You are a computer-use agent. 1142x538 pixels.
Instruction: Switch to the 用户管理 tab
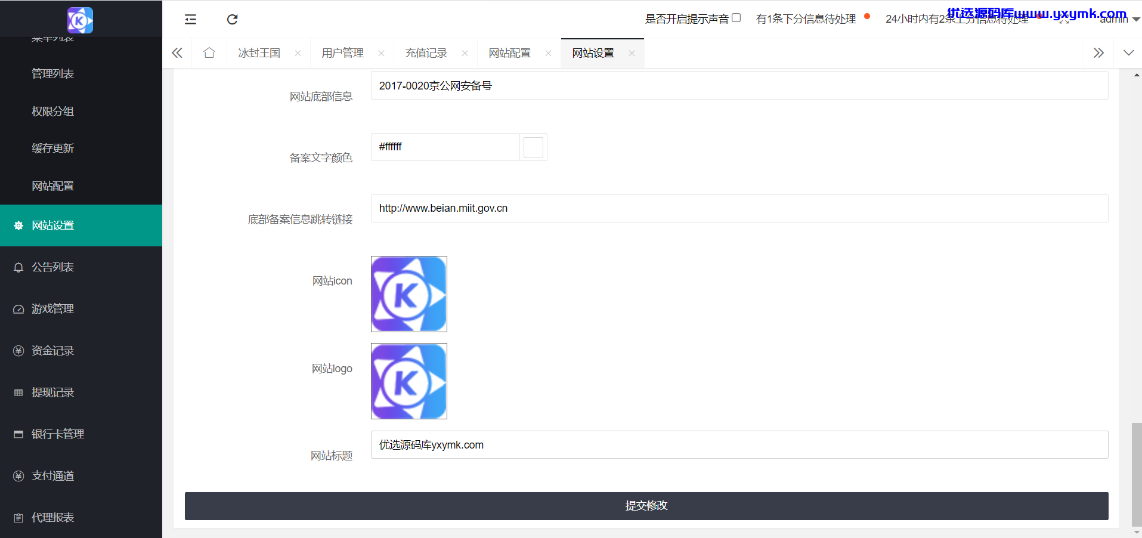(x=343, y=53)
